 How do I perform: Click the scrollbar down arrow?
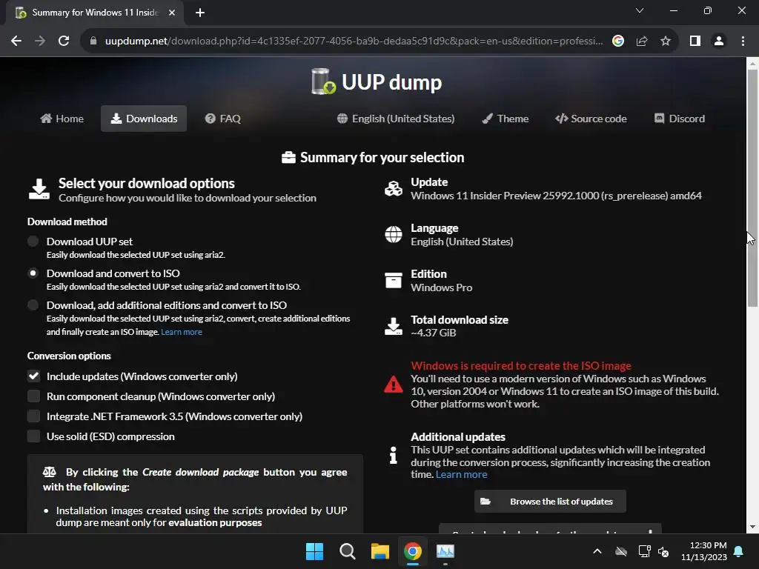752,527
